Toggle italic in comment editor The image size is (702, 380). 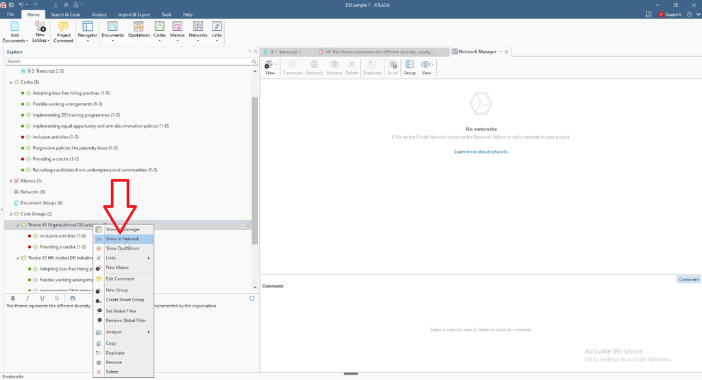coord(27,298)
